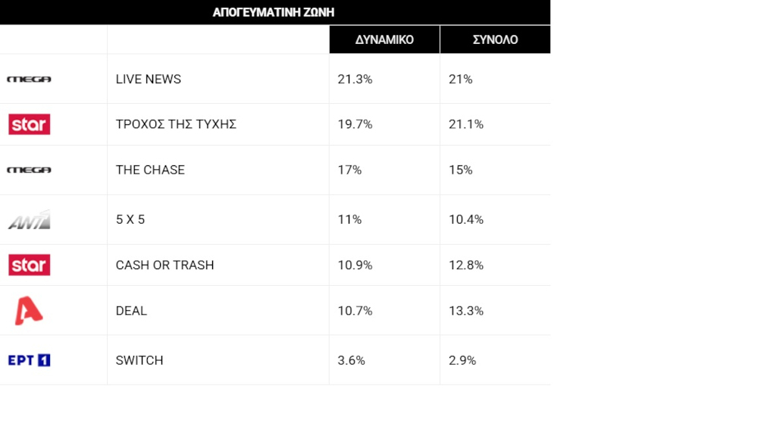Select the Star logo beside CASH OR TRASH
This screenshot has width=758, height=430.
pyautogui.click(x=29, y=265)
